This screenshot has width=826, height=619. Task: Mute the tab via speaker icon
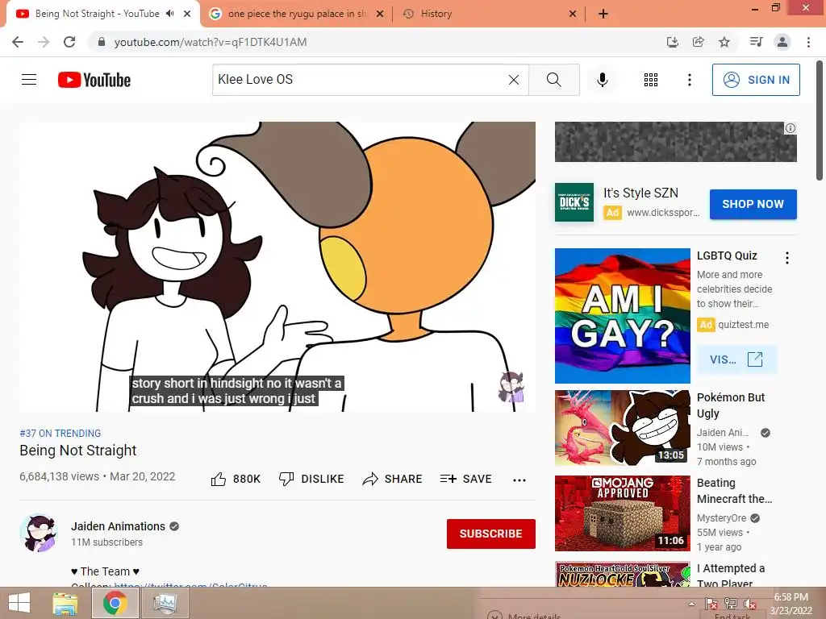coord(169,14)
